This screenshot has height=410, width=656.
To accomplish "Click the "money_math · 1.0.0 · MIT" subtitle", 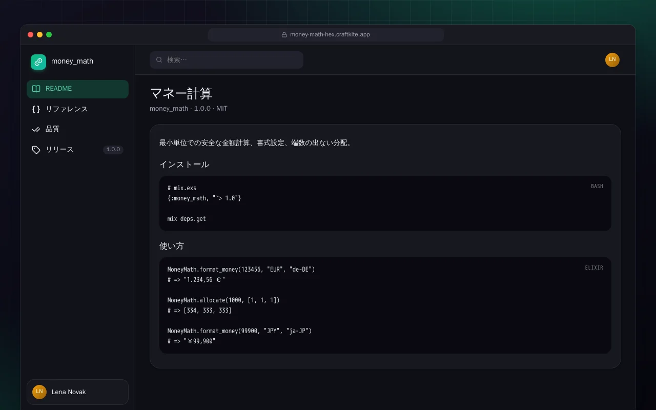I will click(189, 109).
